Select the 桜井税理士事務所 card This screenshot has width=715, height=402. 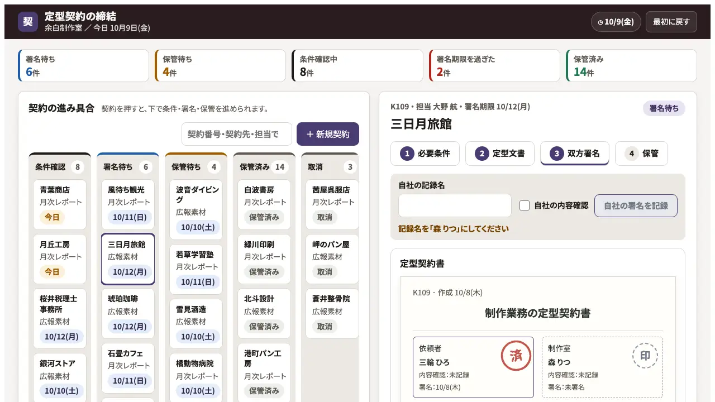[x=60, y=319]
